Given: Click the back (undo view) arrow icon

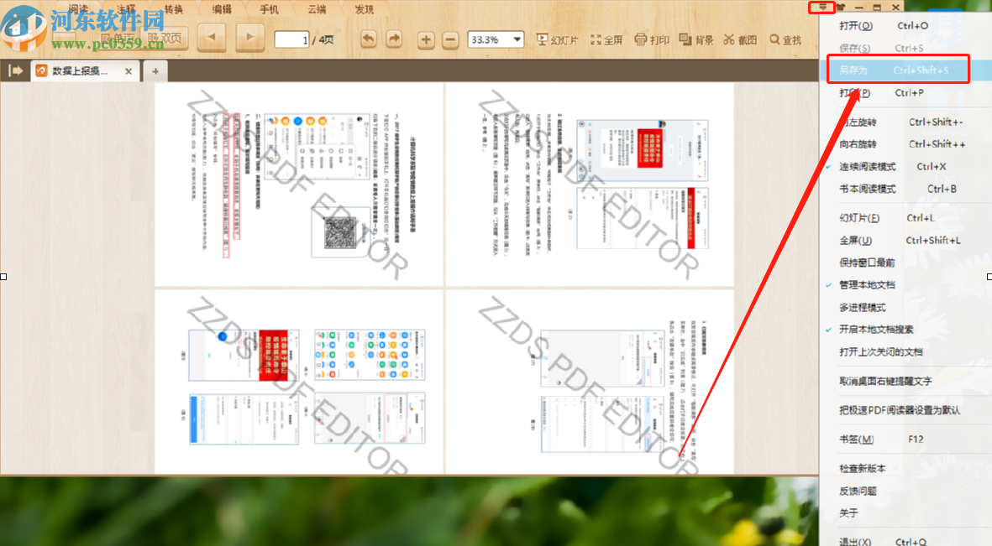Looking at the screenshot, I should click(368, 39).
